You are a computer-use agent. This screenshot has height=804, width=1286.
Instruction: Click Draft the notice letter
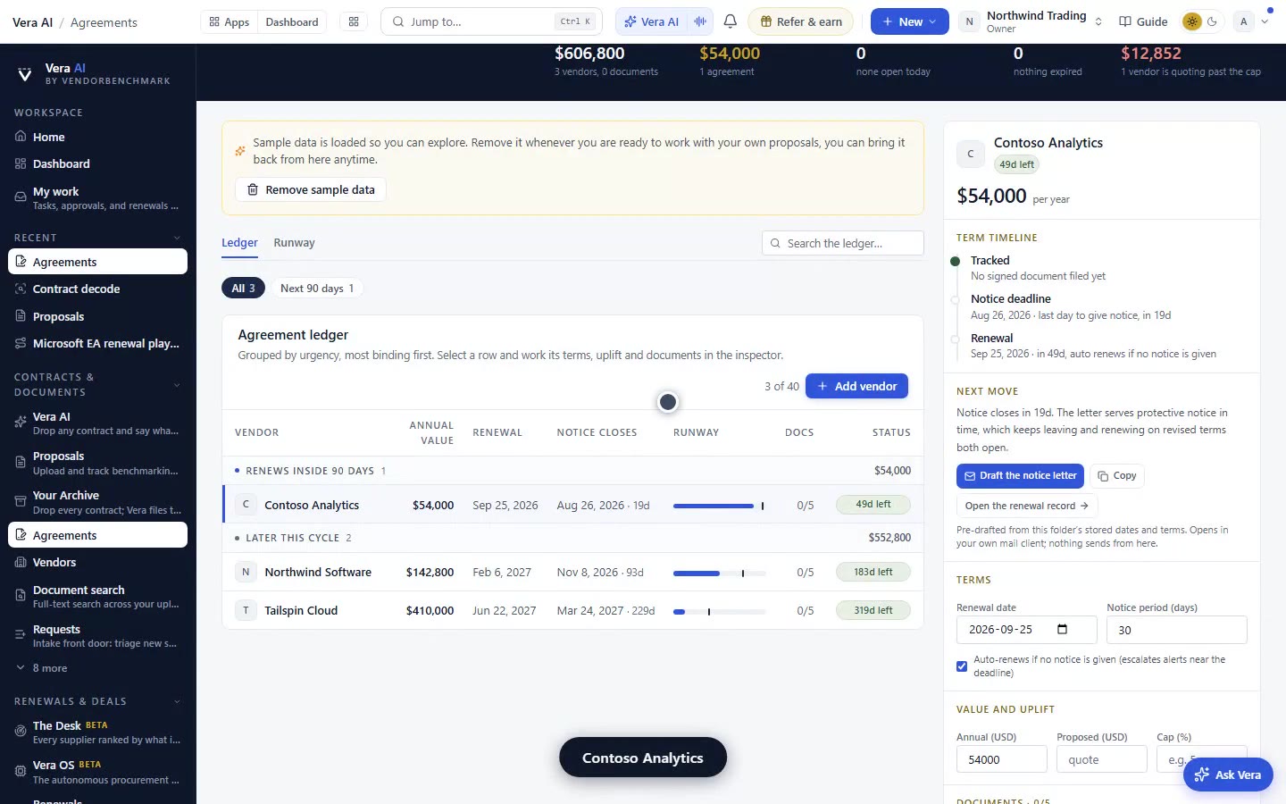[1020, 475]
